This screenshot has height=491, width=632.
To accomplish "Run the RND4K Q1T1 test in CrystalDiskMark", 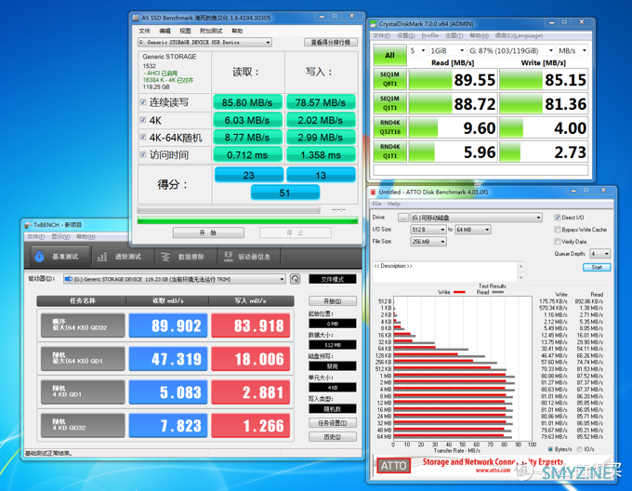I will (389, 152).
